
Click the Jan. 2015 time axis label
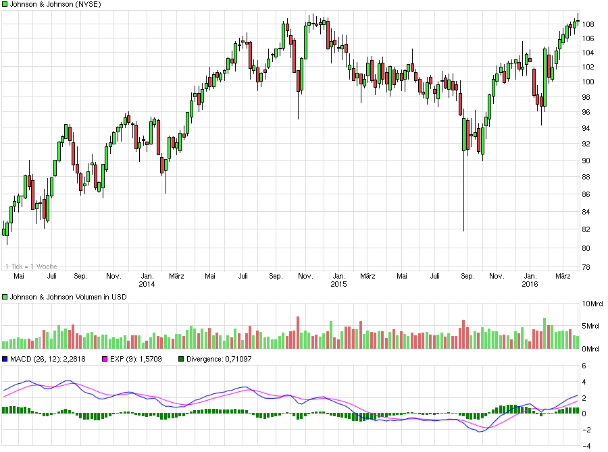coord(338,280)
